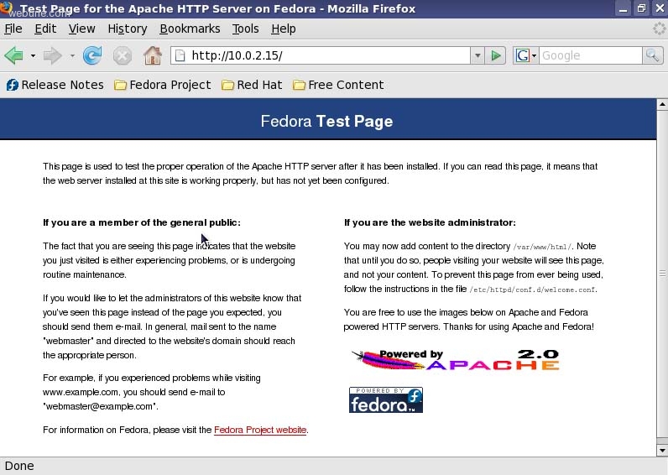Screen dimensions: 668x475
Task: Click the activity throbber icon
Action: [659, 29]
